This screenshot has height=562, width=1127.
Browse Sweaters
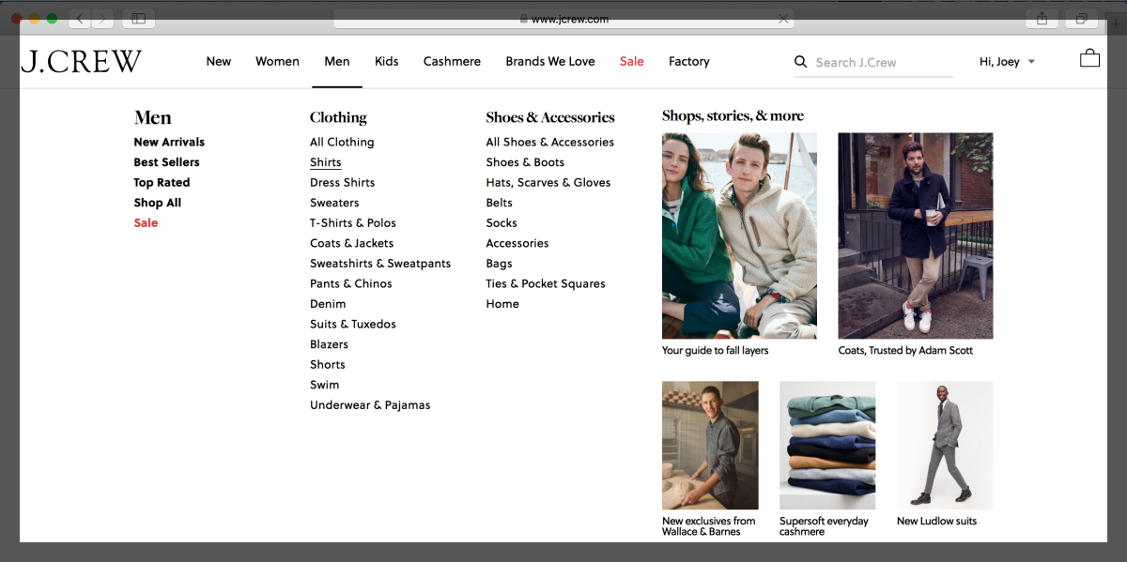334,203
